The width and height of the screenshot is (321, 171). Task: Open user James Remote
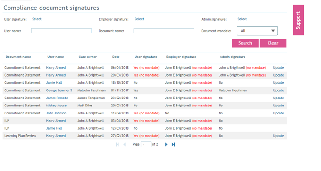click(x=57, y=98)
